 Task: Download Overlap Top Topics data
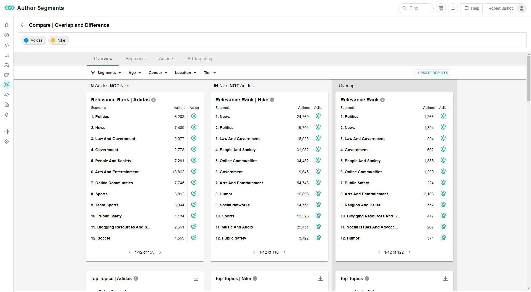tap(446, 279)
